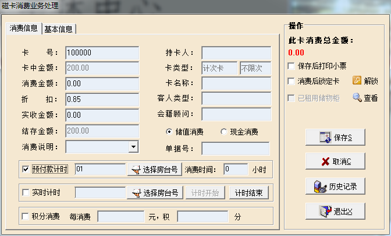Select the 储值消费 radio button
This screenshot has width=391, height=236.
tap(169, 132)
